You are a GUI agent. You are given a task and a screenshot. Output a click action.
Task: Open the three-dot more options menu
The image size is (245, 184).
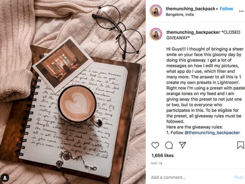pyautogui.click(x=241, y=11)
